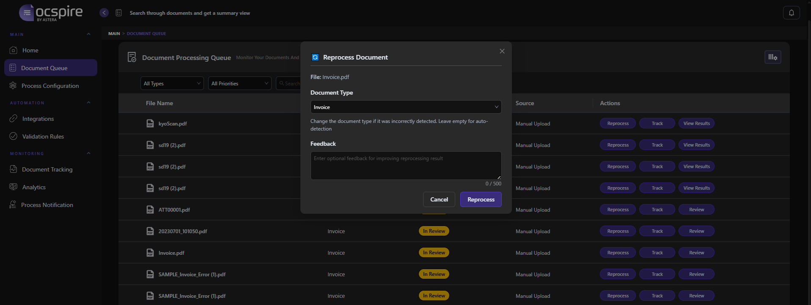Click the hamburger menu logo icon
This screenshot has height=305, width=811.
pos(27,13)
